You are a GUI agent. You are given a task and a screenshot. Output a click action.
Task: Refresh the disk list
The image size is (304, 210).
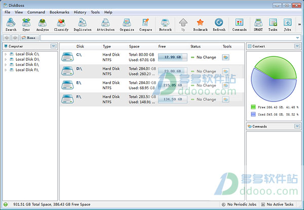tap(219, 25)
